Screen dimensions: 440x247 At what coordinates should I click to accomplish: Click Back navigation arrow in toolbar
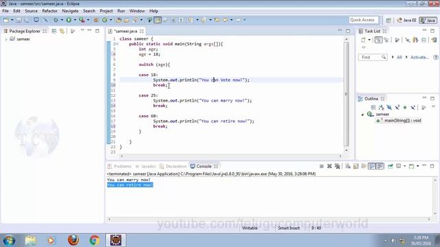click(225, 20)
